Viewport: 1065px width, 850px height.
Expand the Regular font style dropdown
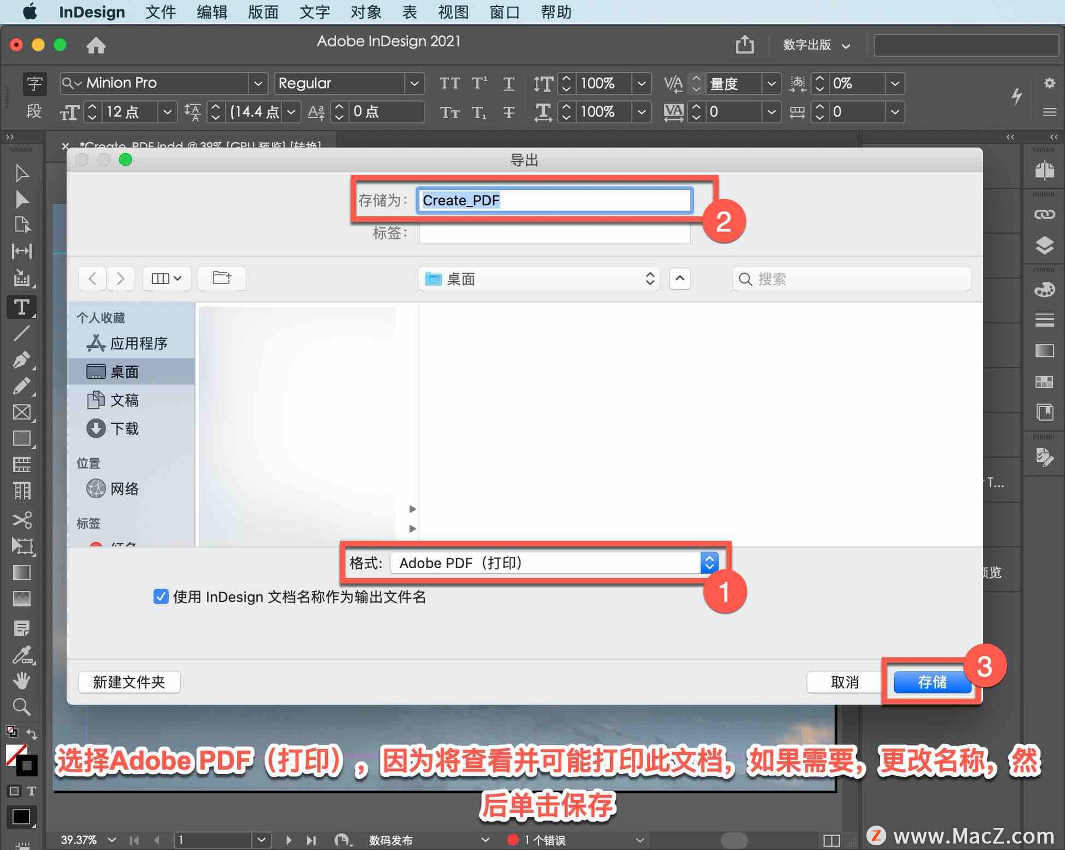pos(414,83)
